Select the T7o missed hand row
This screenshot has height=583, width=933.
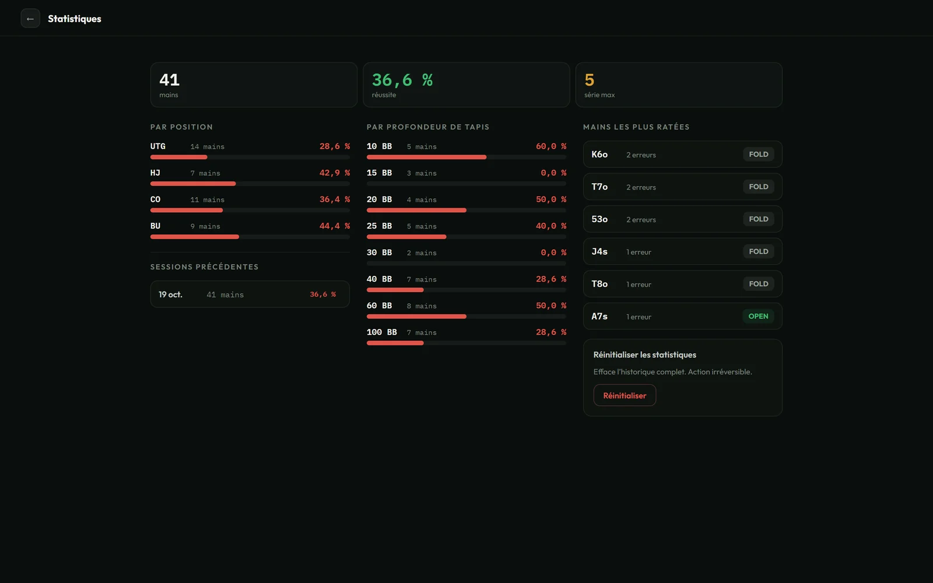(x=683, y=187)
